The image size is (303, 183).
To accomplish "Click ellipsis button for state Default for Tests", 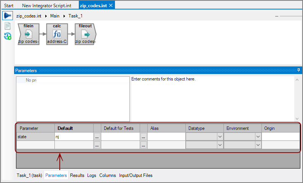I will point(144,136).
